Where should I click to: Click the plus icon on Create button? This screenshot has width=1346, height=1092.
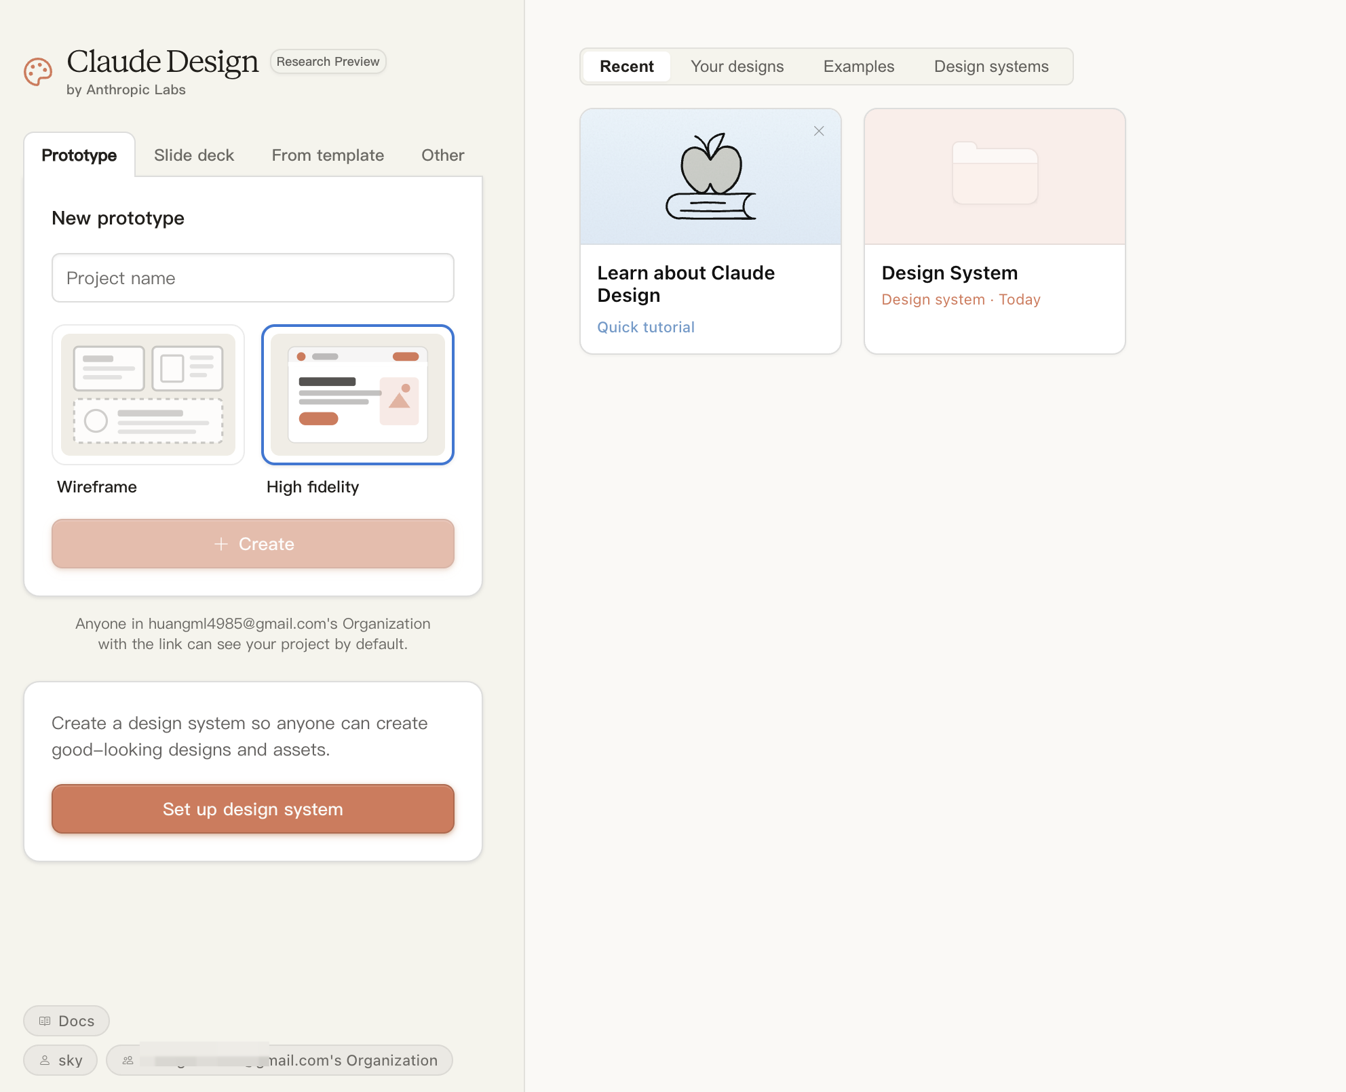[x=220, y=544]
